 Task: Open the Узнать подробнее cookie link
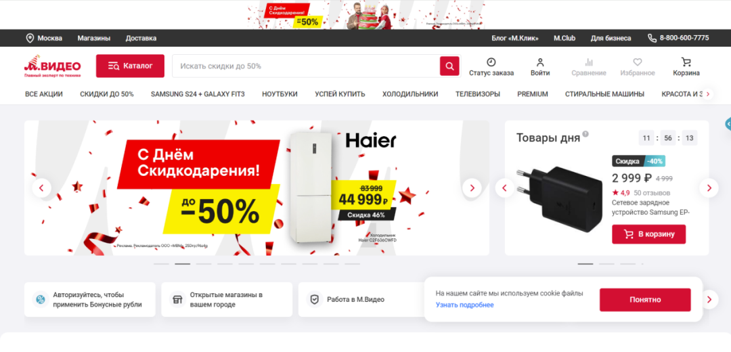coord(465,305)
